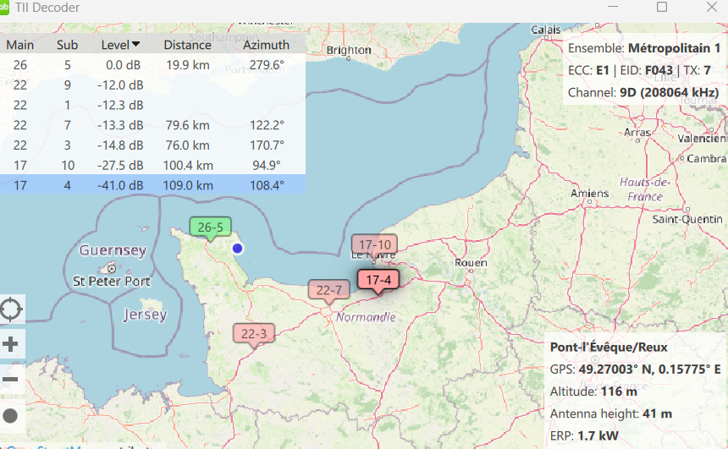Sort by Level column dropdown arrow
Viewport: 728px width, 449px height.
(135, 45)
